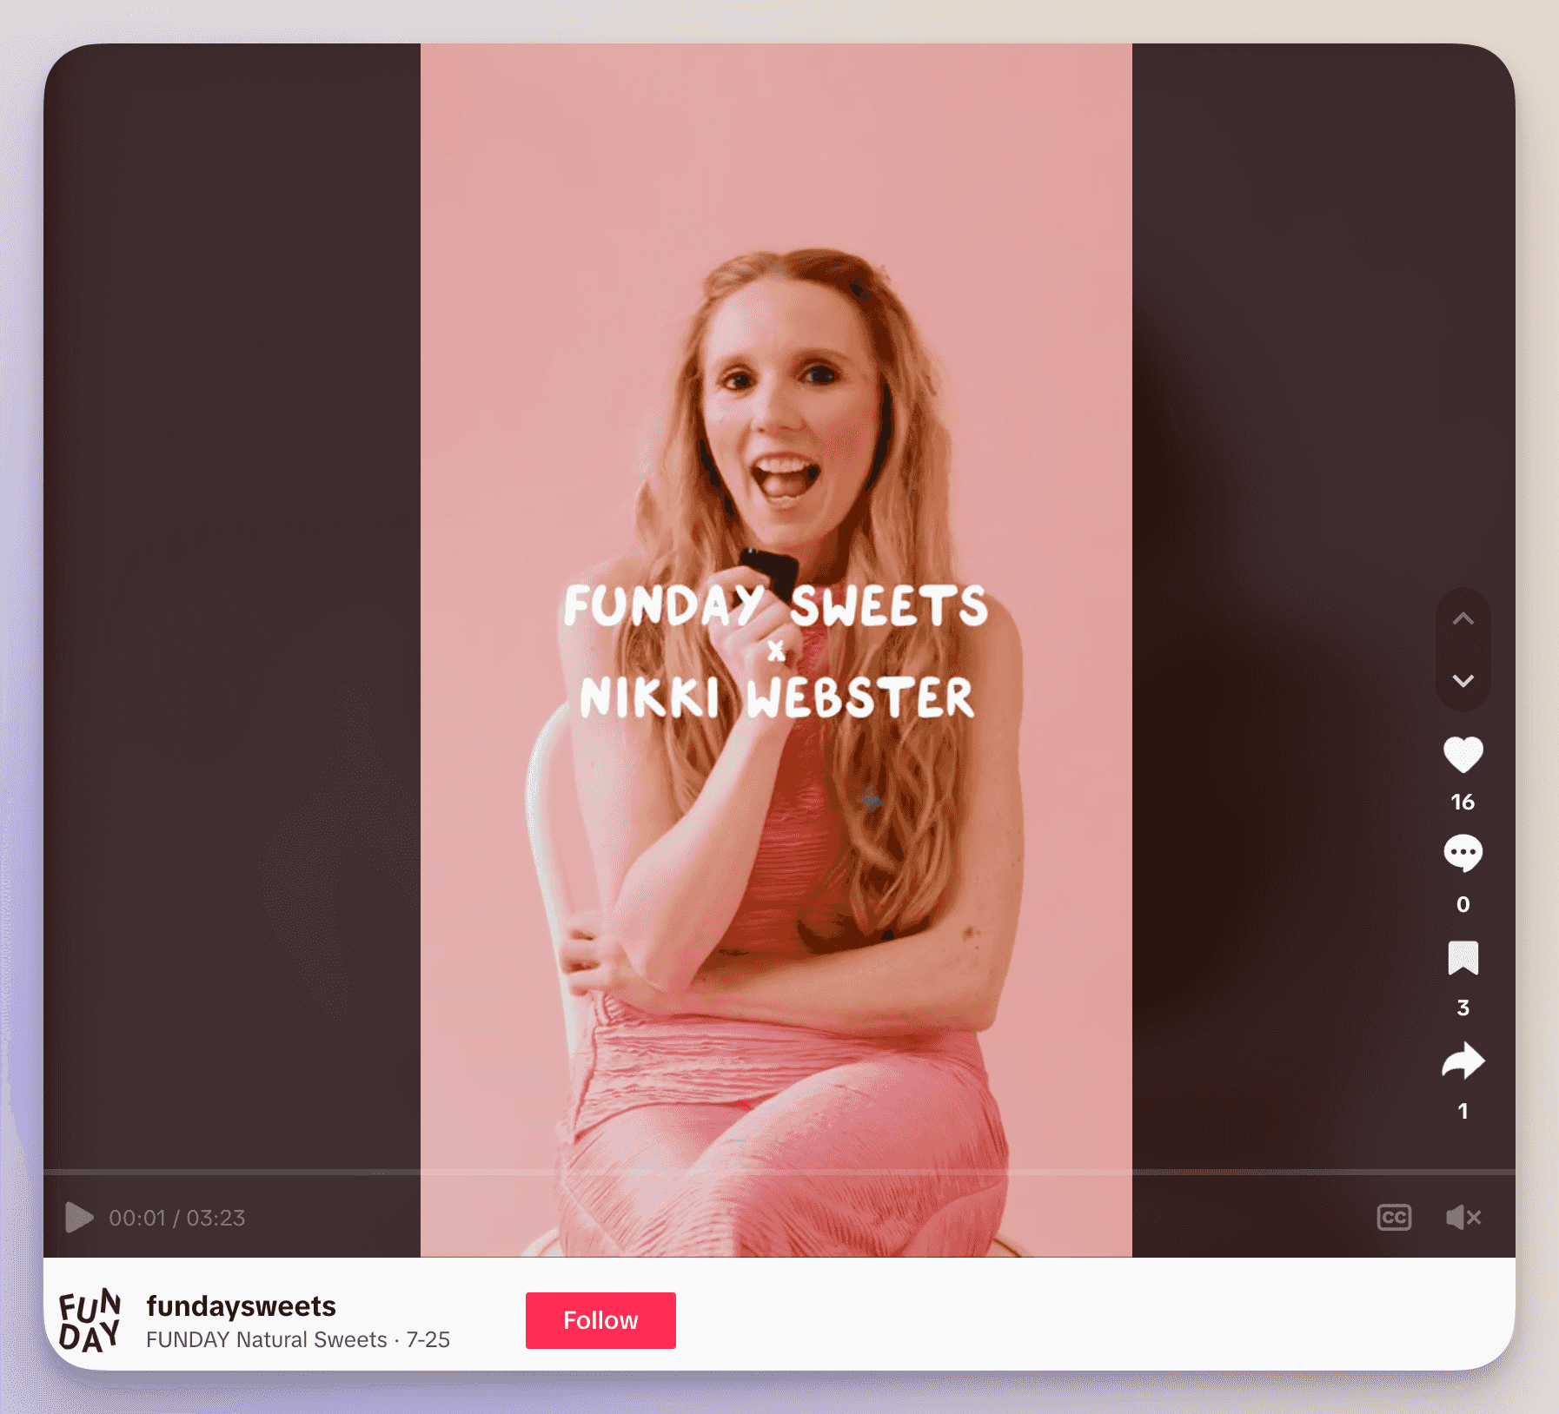Click the 00:01 / 03:23 time display
Screen dimensions: 1559x1414
(176, 1218)
